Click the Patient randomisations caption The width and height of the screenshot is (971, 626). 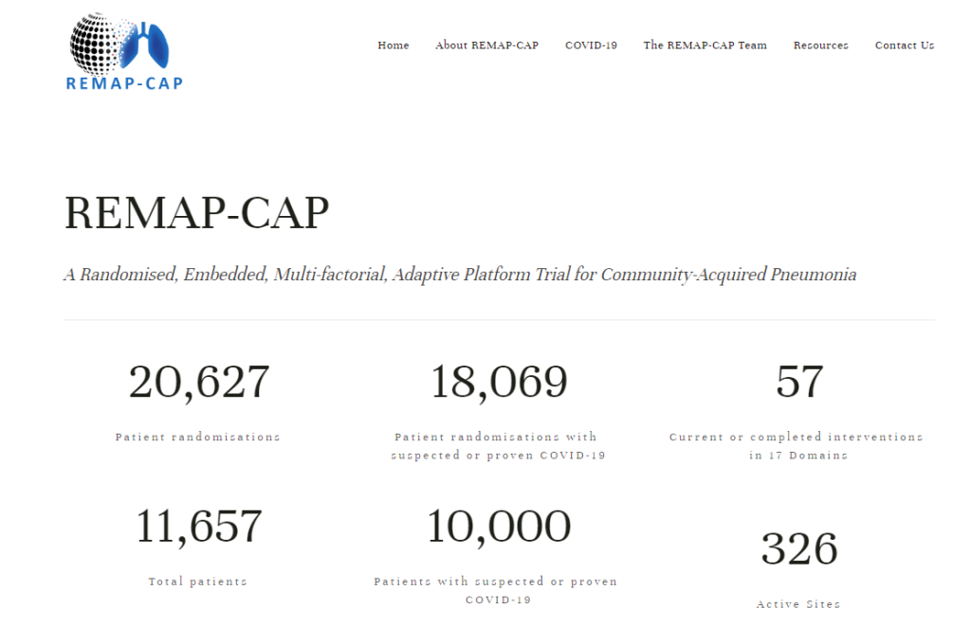tap(197, 437)
